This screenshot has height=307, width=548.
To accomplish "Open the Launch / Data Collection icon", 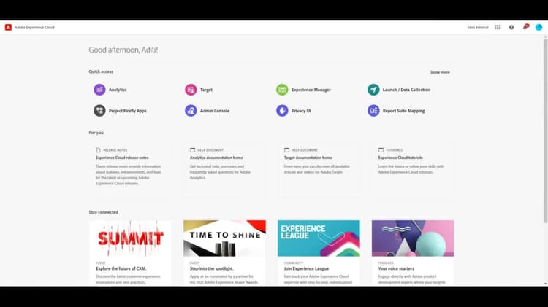I will [x=373, y=90].
